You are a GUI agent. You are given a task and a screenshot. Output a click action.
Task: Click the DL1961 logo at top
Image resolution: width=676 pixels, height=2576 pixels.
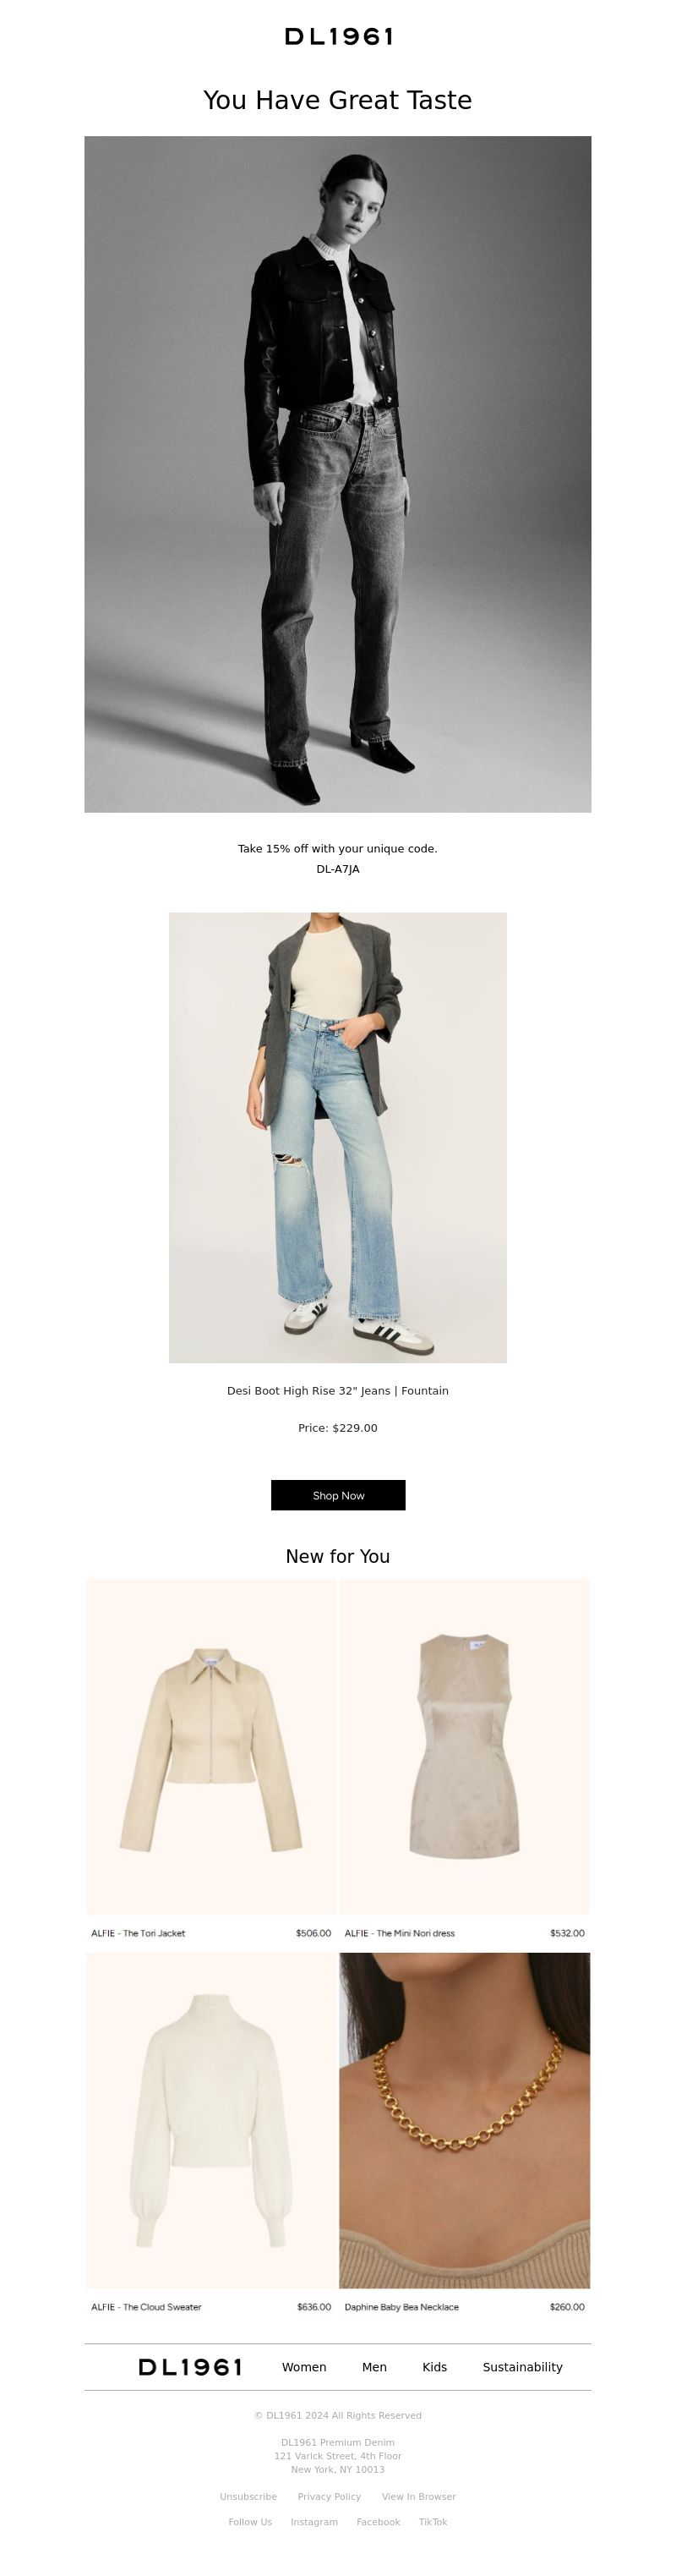coord(337,37)
